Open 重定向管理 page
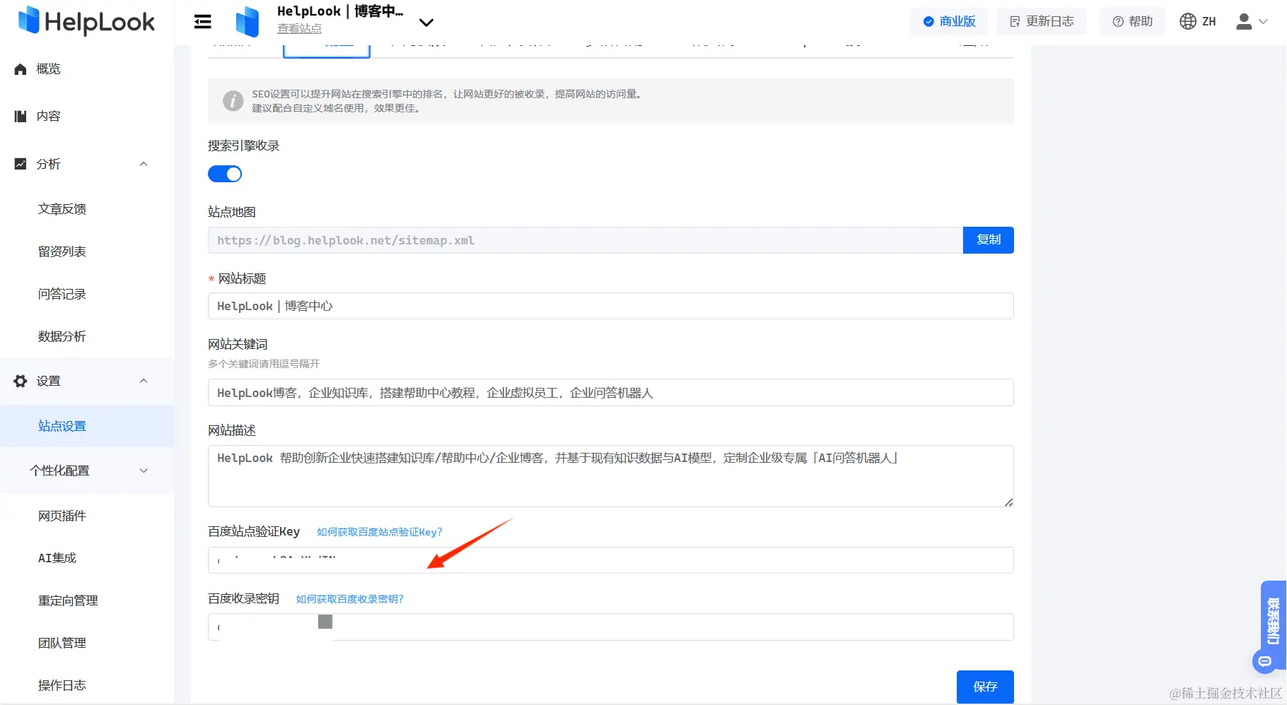Image resolution: width=1287 pixels, height=705 pixels. pyautogui.click(x=68, y=600)
